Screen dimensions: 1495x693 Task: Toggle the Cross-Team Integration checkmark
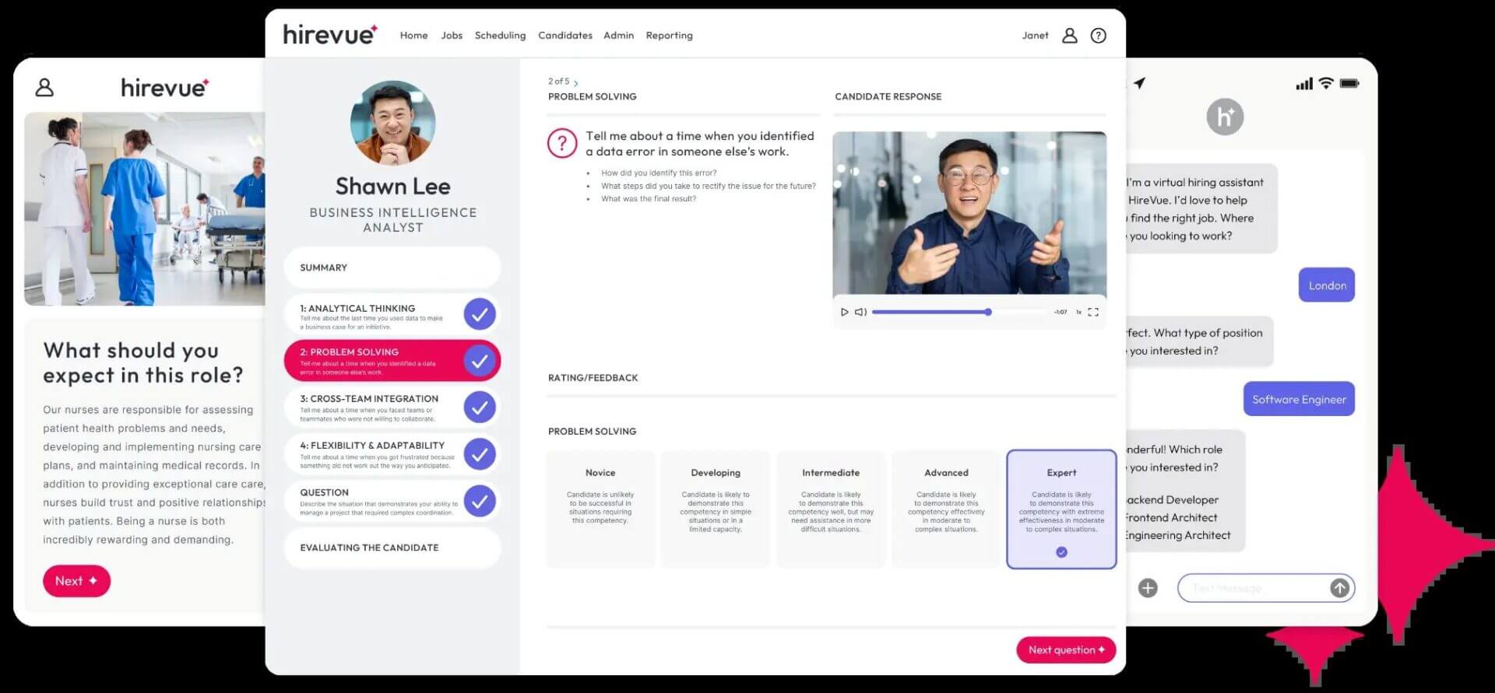(480, 408)
